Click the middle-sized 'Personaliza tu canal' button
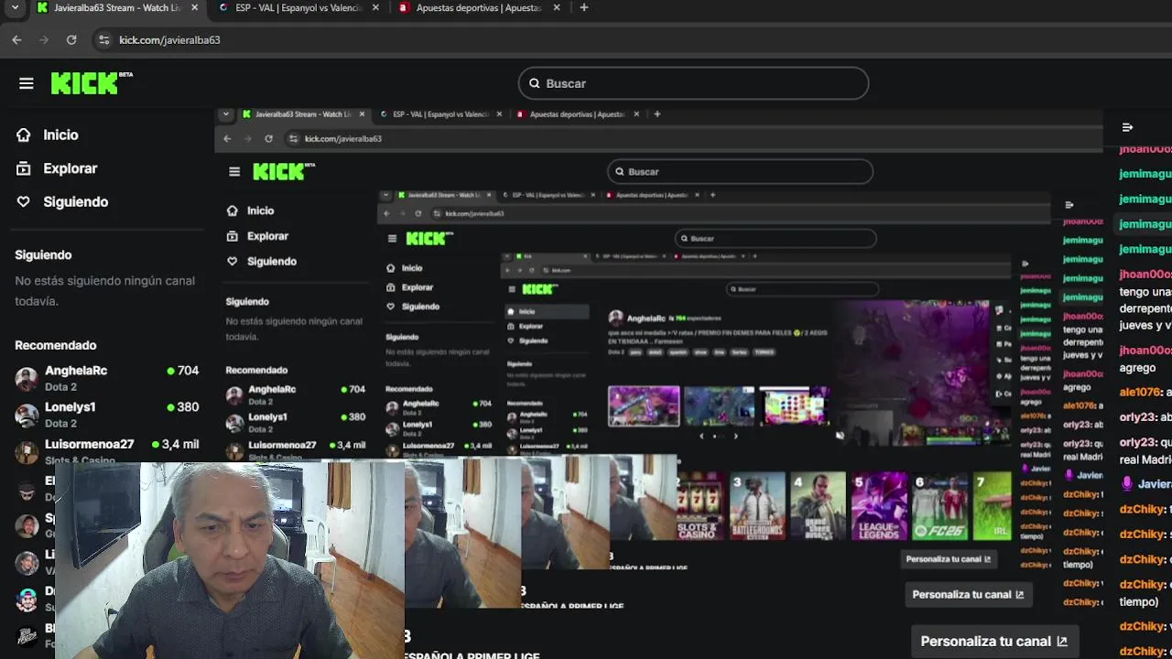1172x659 pixels. pos(968,594)
